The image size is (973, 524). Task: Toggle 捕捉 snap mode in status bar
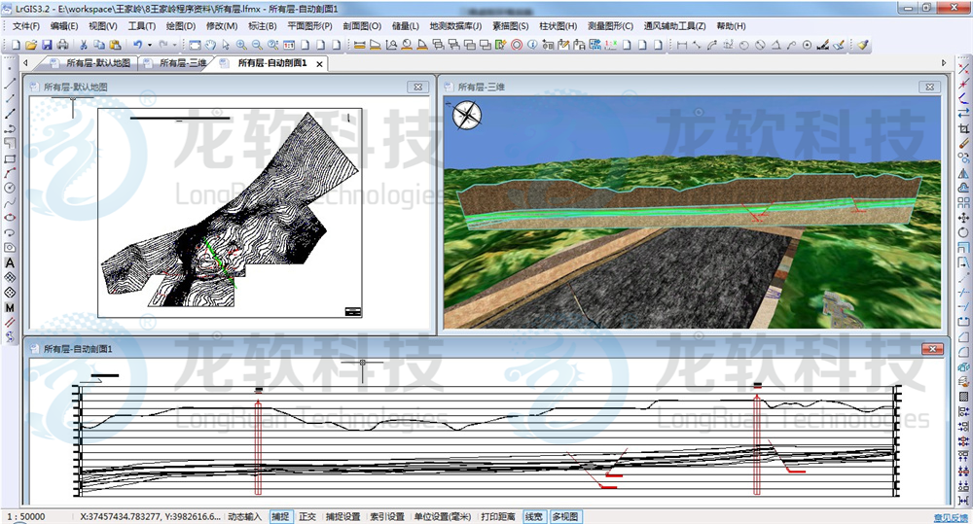tap(280, 516)
